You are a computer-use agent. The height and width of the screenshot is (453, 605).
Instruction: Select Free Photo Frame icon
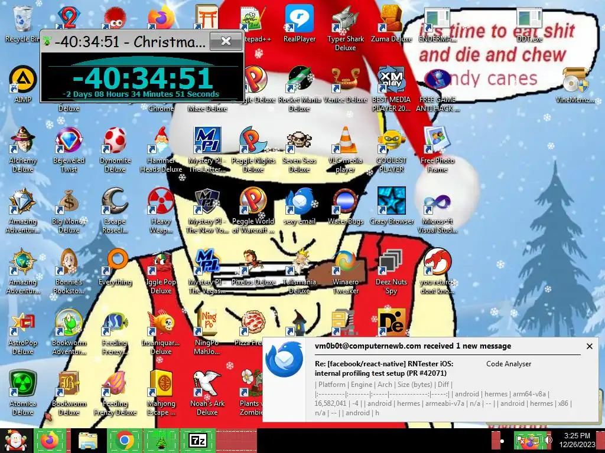click(437, 140)
